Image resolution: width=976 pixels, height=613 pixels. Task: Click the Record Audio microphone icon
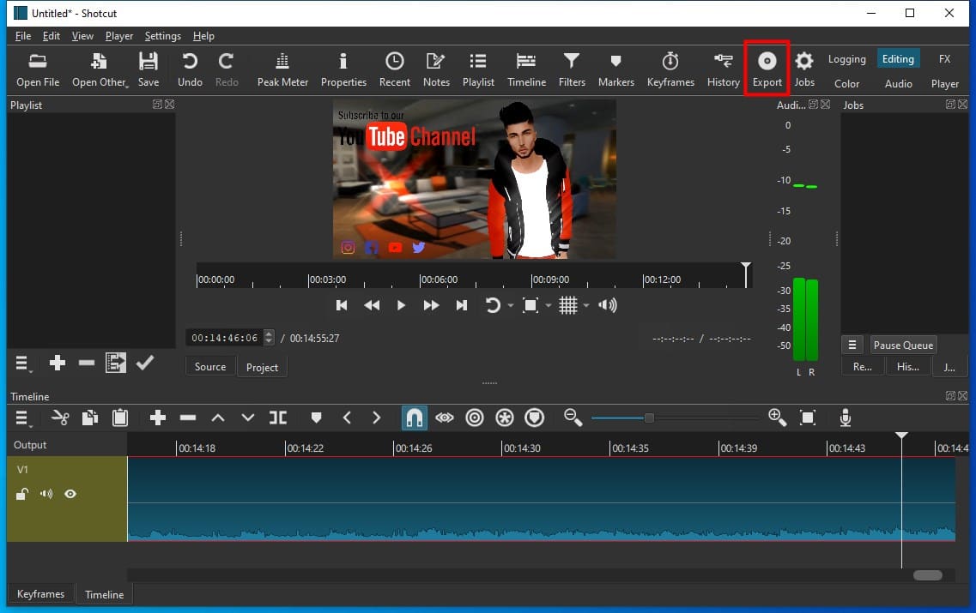[846, 418]
